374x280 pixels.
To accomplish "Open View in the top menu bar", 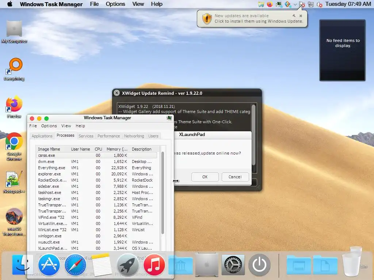I will [138, 4].
